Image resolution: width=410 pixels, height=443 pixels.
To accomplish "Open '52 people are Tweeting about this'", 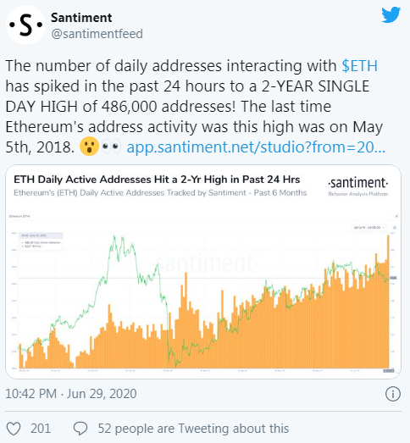I will (x=193, y=429).
